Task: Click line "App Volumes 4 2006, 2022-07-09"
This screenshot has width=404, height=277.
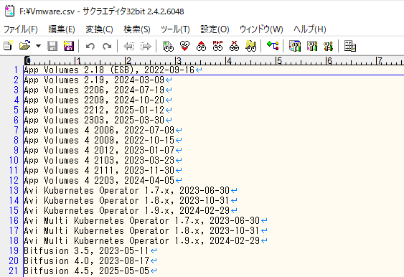Action: [x=99, y=130]
